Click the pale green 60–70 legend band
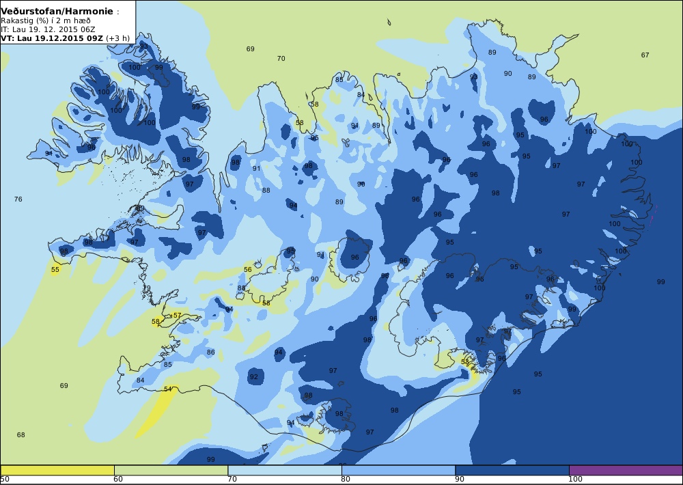 (x=171, y=470)
